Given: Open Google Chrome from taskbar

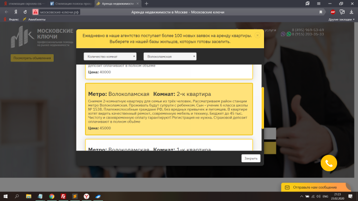Looking at the screenshot, I should click(52, 196).
